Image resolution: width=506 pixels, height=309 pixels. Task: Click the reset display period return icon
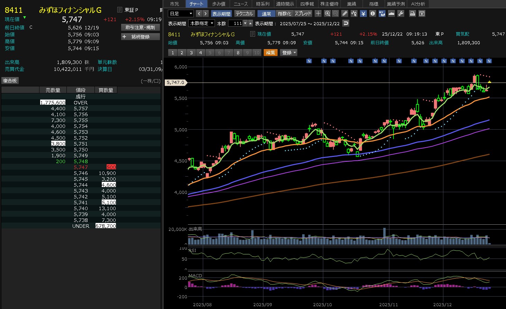click(345, 23)
